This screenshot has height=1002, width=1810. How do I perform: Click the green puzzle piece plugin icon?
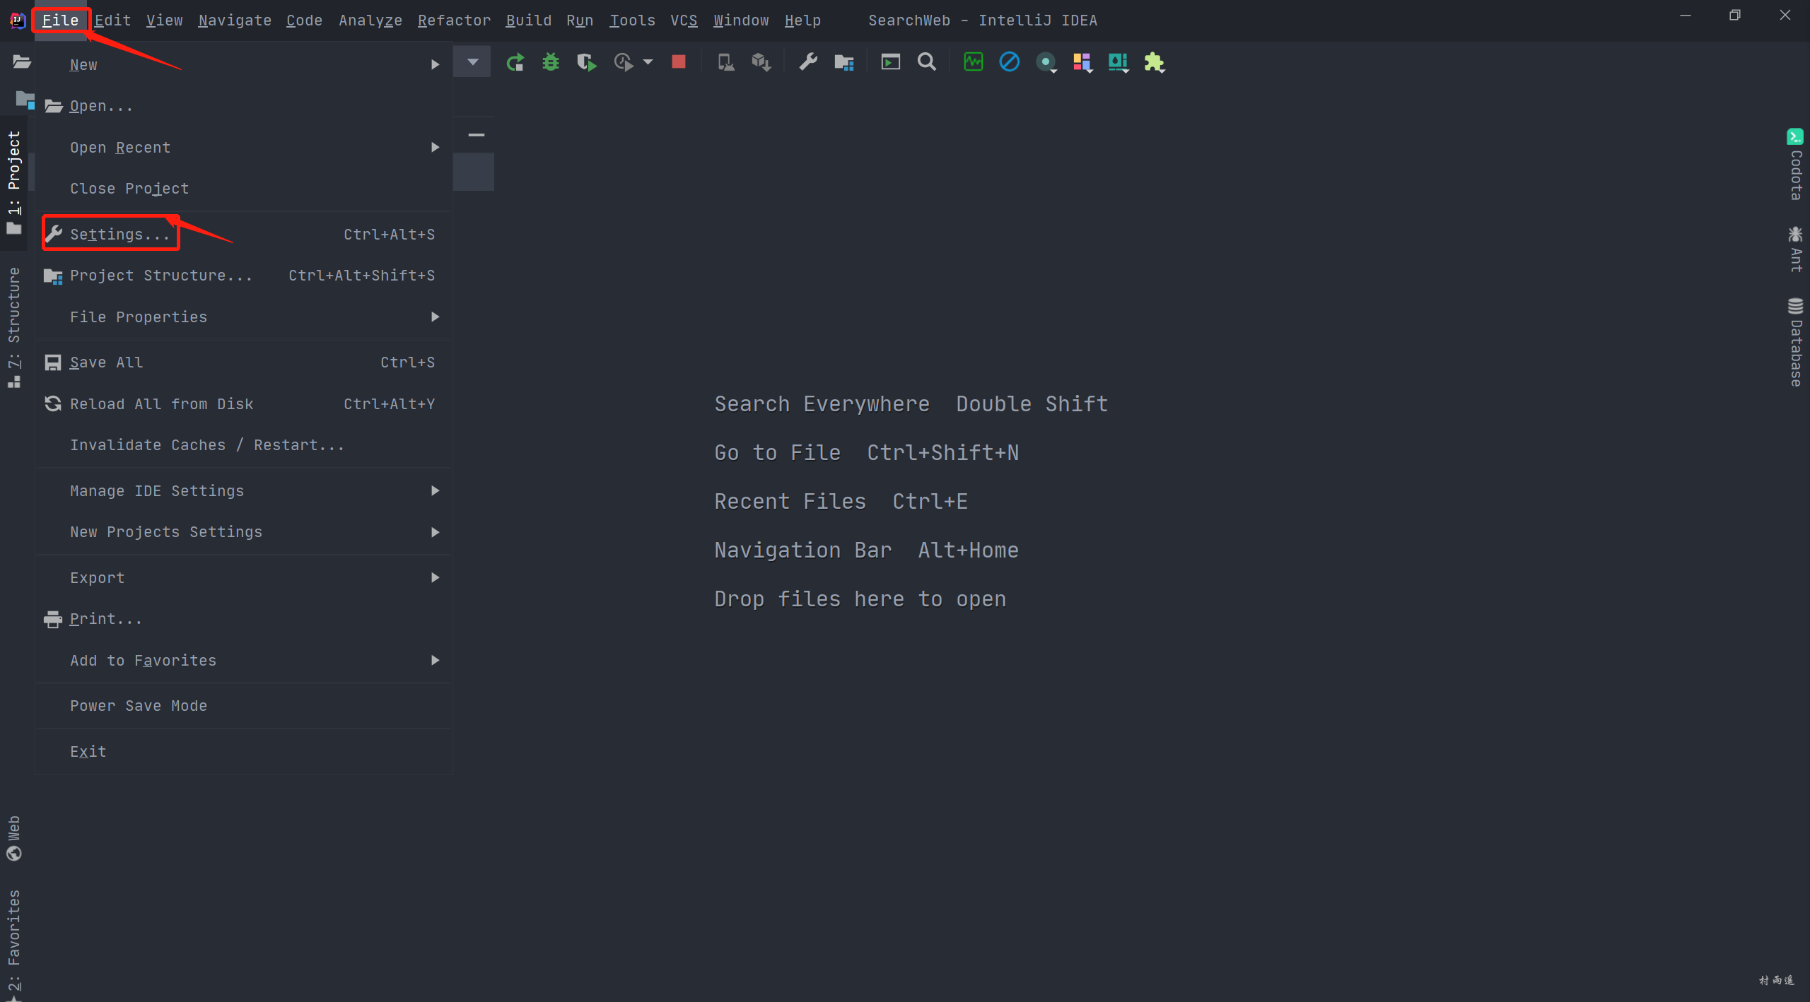1154,62
